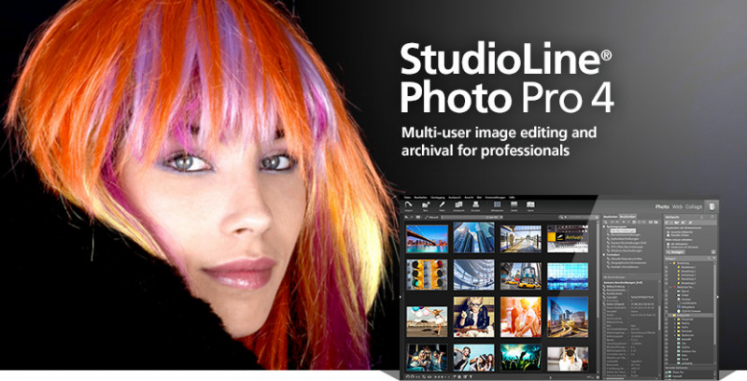Screen dimensions: 747x381
Task: Open the Ansicht menu
Action: coord(469,198)
